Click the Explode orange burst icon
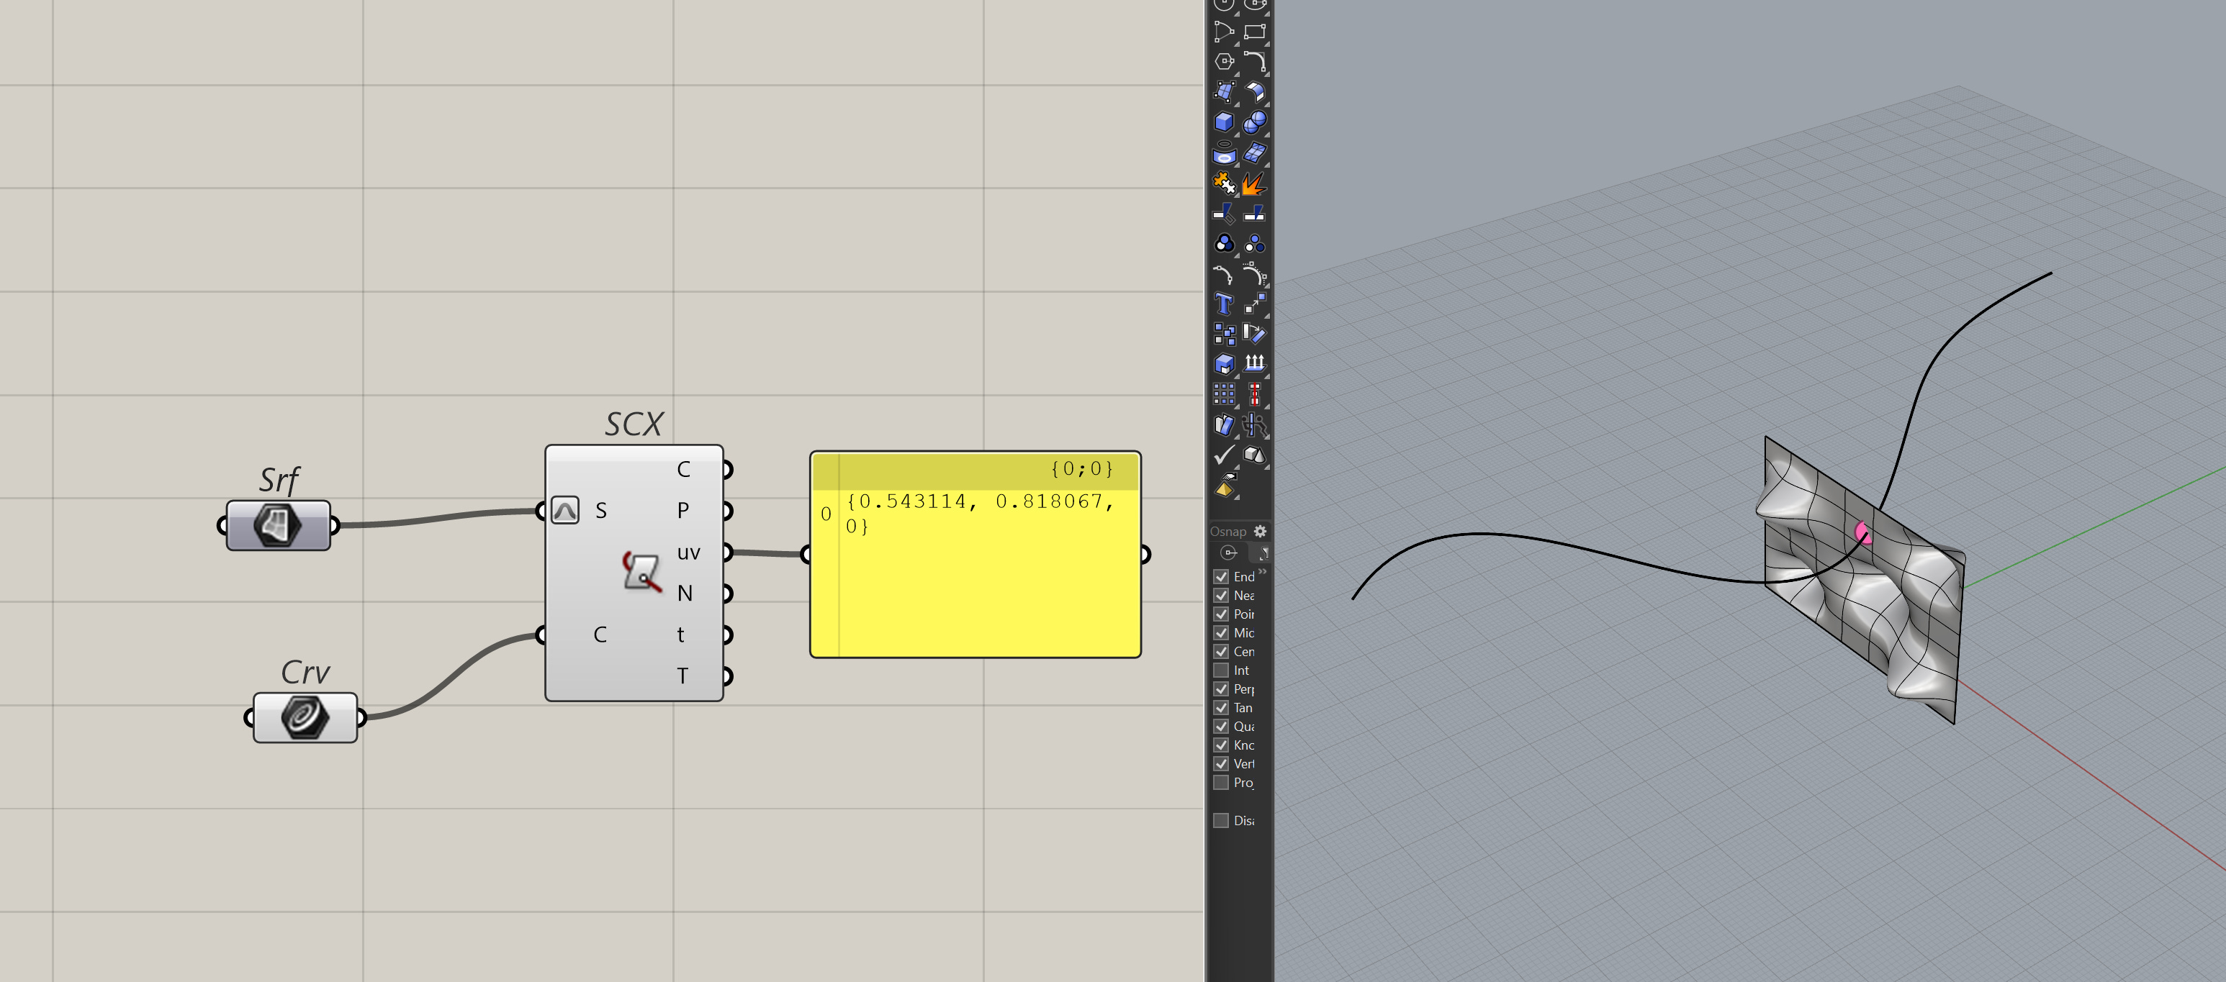The height and width of the screenshot is (982, 2226). coord(1254,184)
